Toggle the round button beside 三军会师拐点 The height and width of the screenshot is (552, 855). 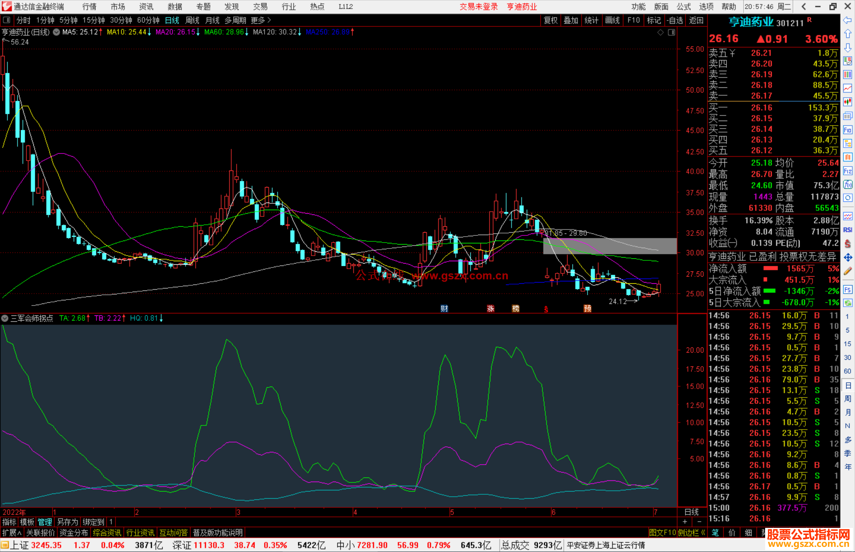click(5, 318)
